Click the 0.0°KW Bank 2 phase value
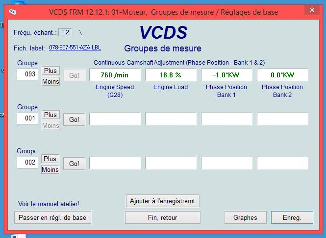The width and height of the screenshot is (326, 238). pos(282,75)
